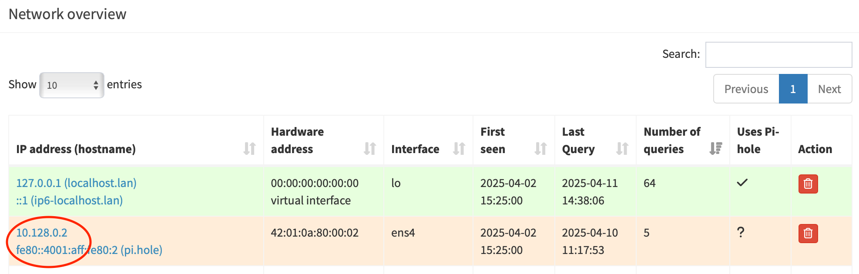Screen dimensions: 859x274
Task: Focus the Search input field
Action: coord(778,55)
